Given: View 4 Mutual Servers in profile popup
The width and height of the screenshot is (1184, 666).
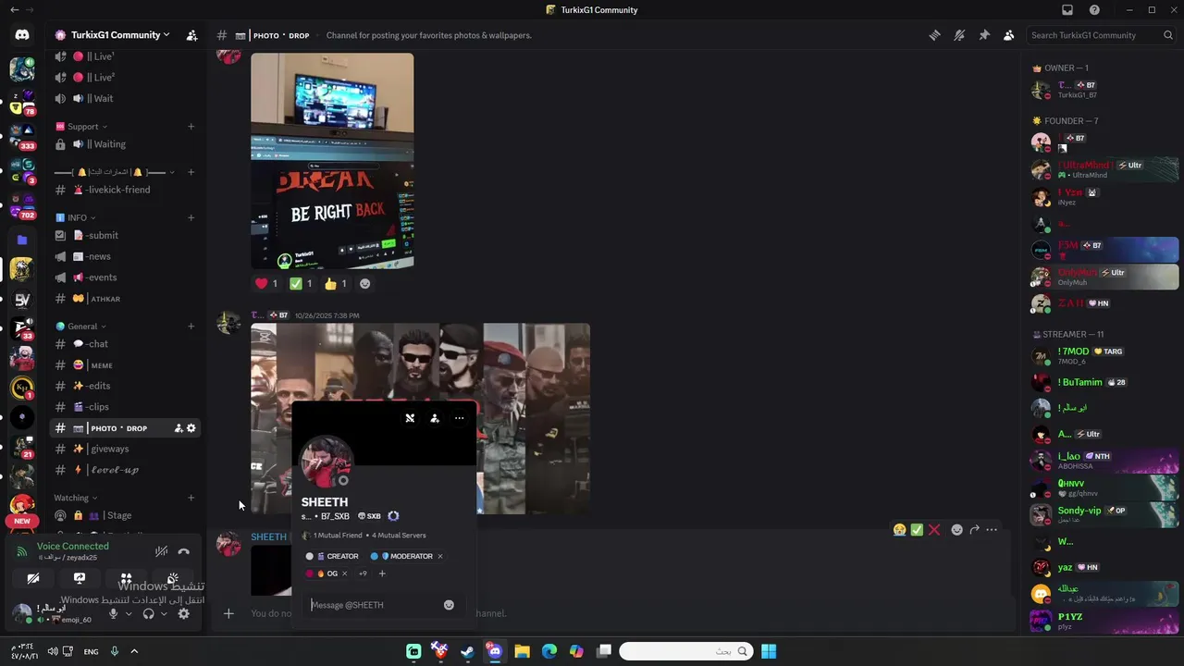Looking at the screenshot, I should click(399, 536).
